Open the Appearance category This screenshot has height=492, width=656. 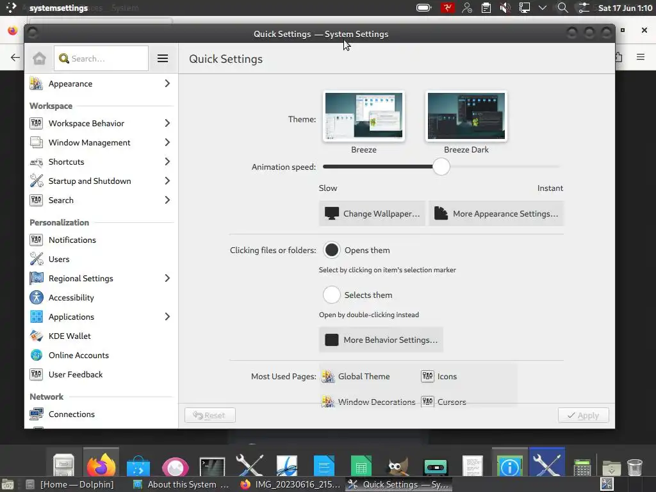click(101, 84)
